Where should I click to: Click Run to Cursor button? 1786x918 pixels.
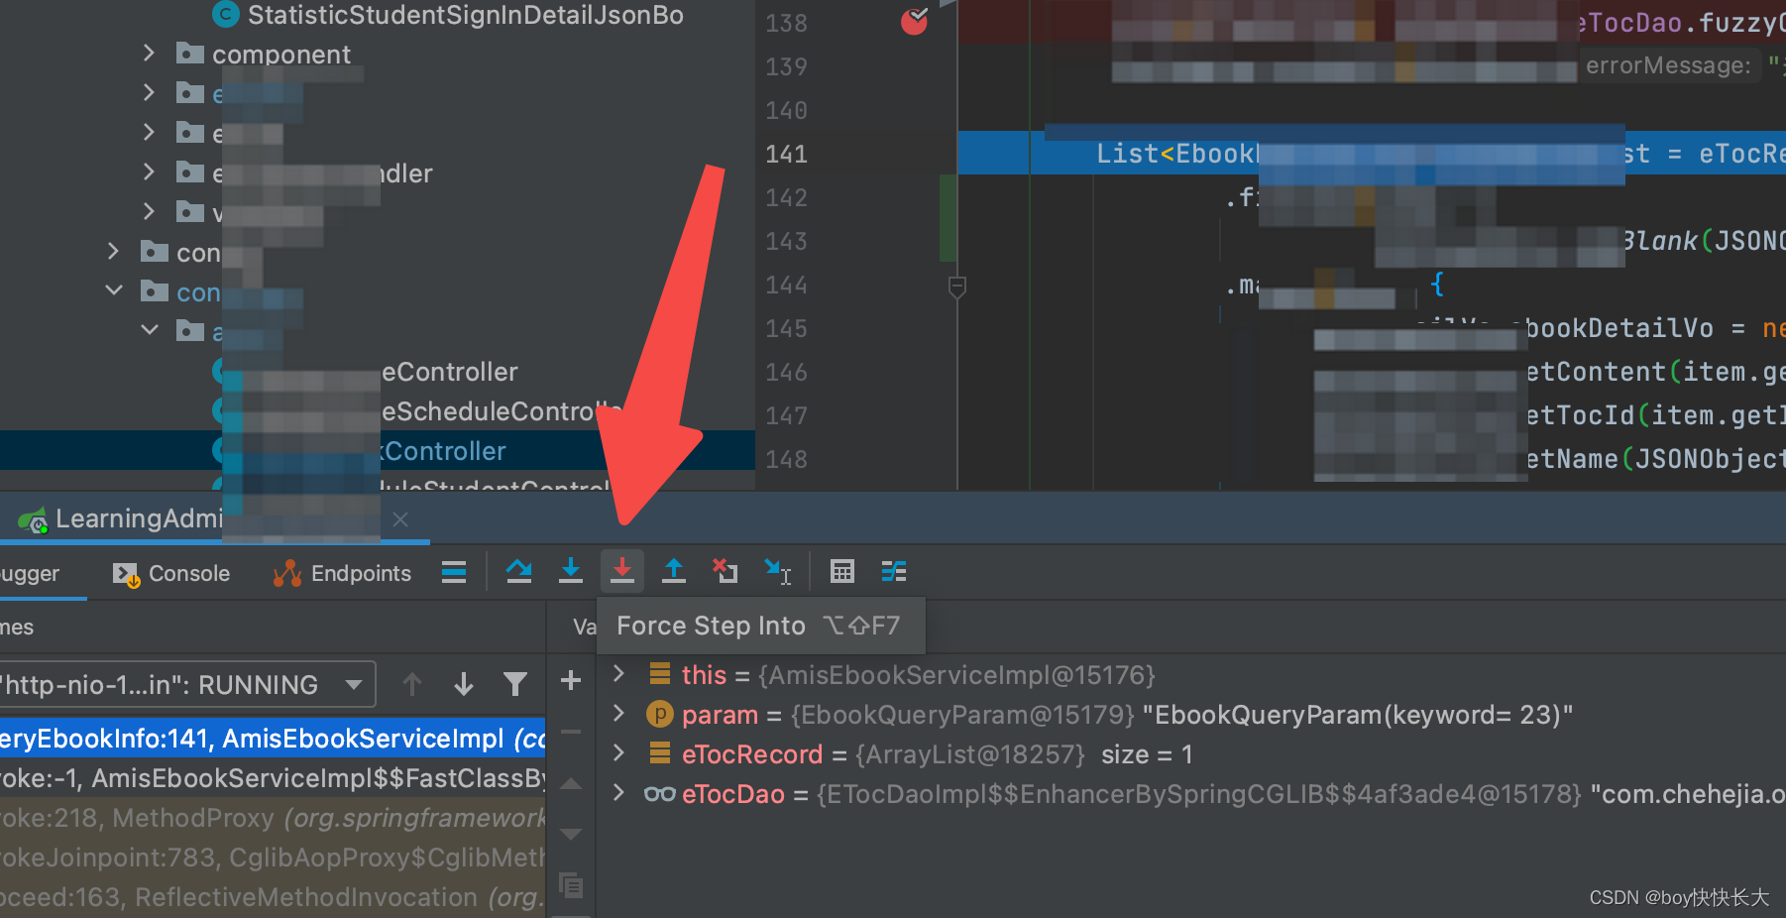click(x=778, y=571)
